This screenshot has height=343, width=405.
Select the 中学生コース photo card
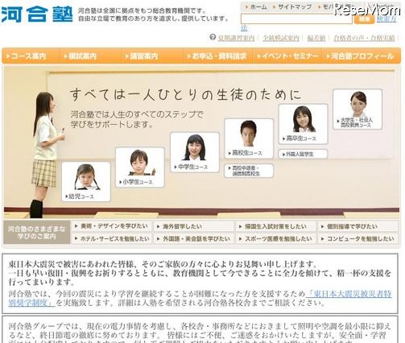click(x=195, y=152)
